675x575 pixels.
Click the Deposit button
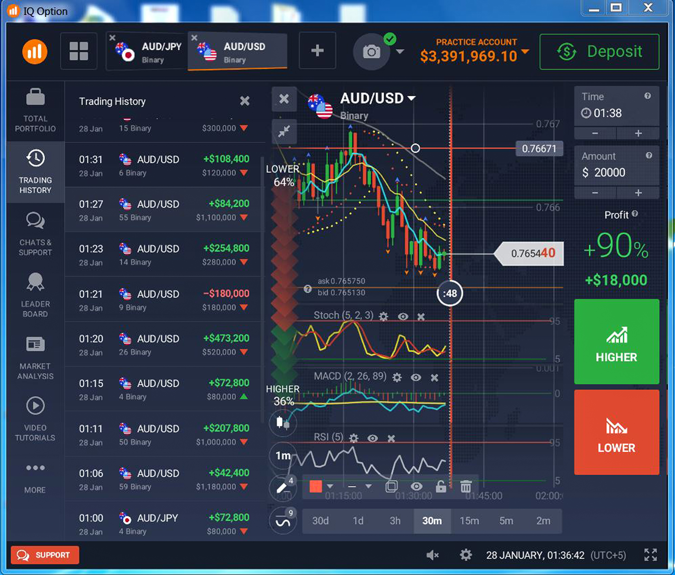(599, 52)
